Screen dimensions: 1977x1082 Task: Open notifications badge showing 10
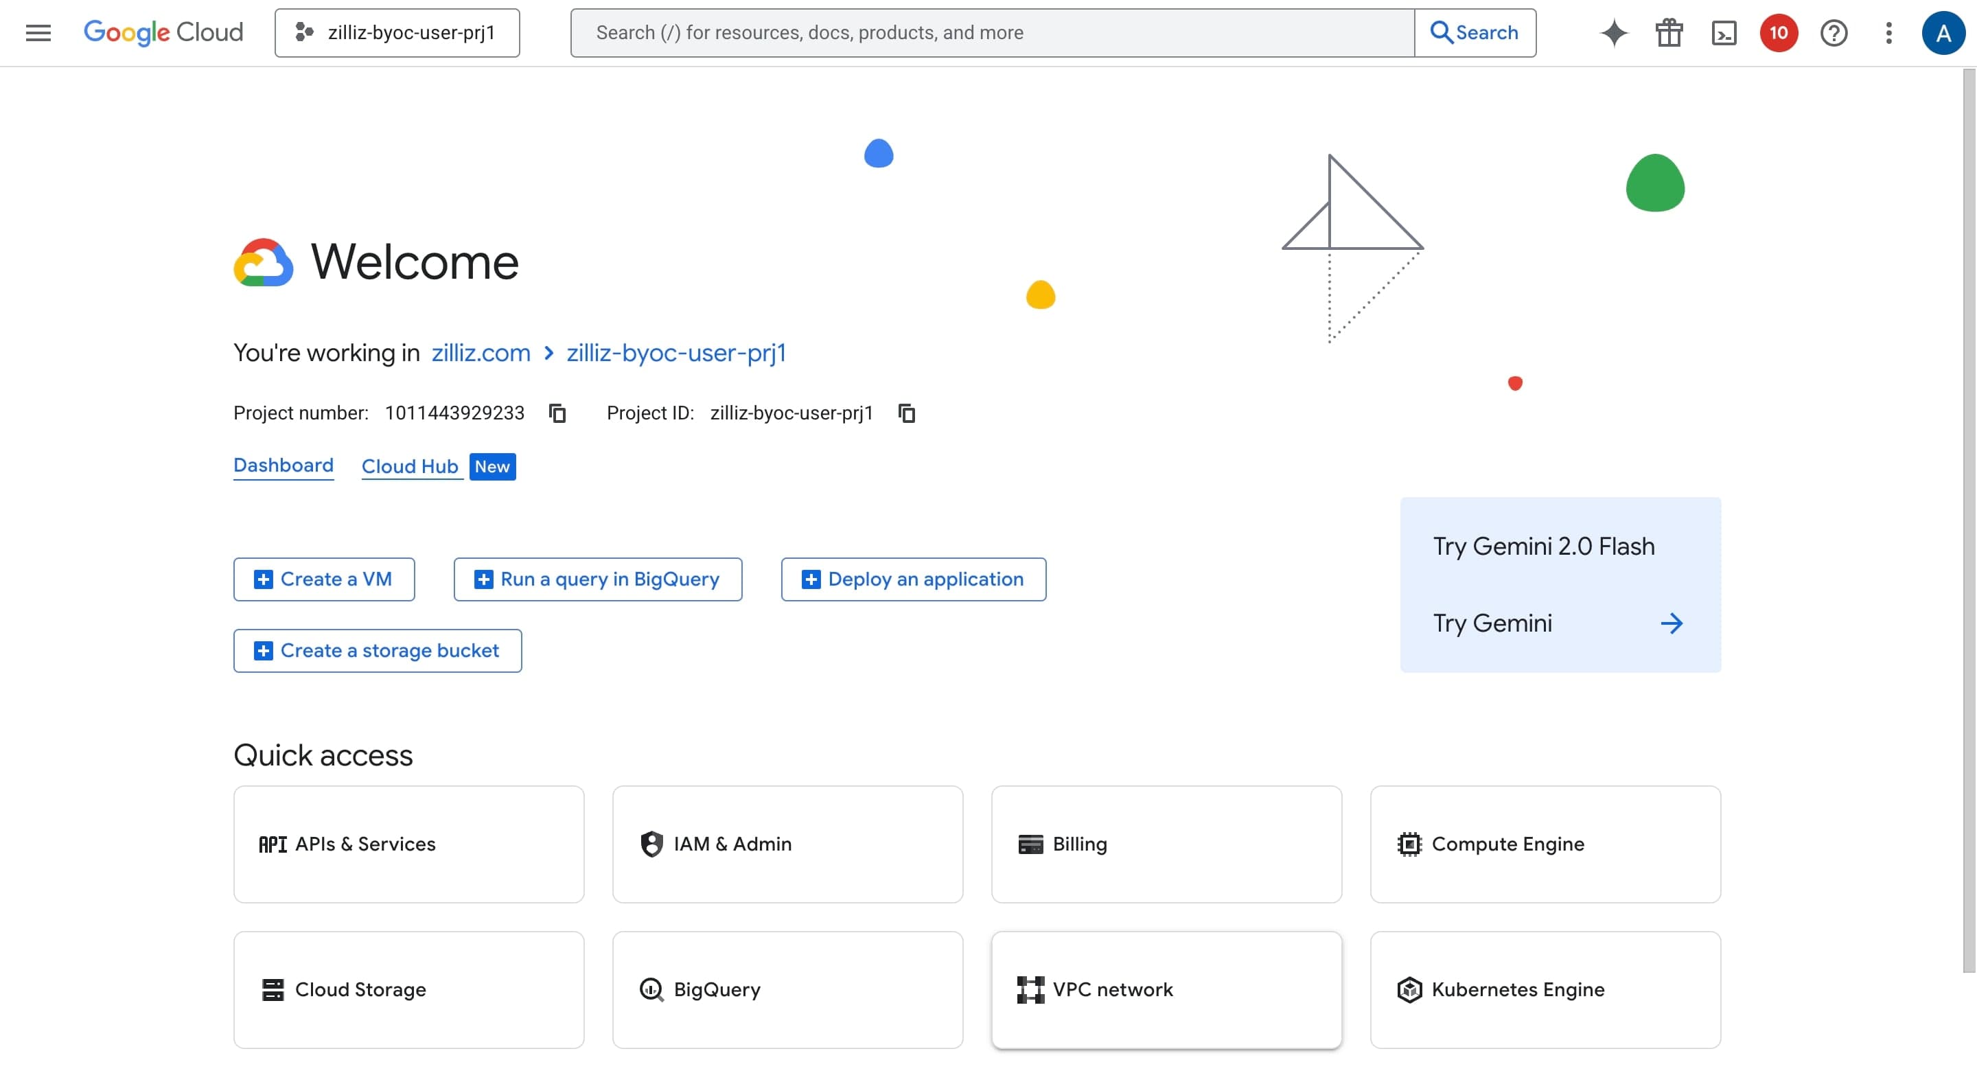1778,33
